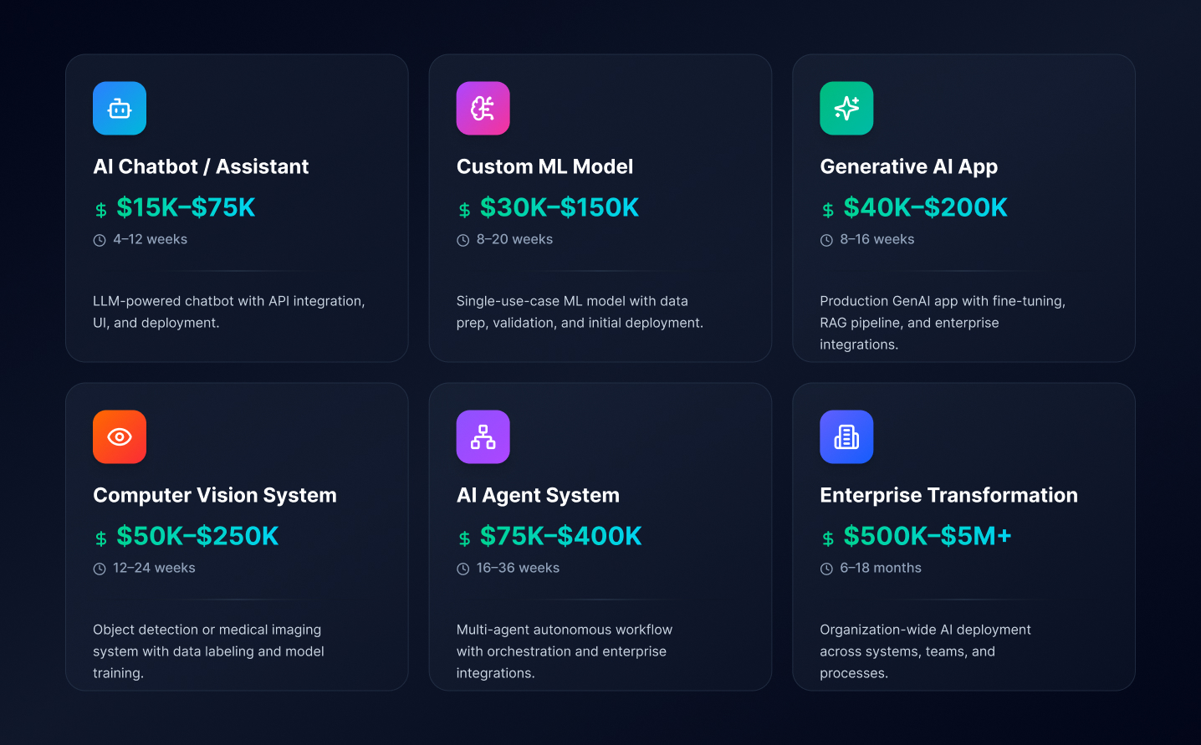Viewport: 1201px width, 745px height.
Task: Click the blue building Enterprise icon
Action: point(846,437)
